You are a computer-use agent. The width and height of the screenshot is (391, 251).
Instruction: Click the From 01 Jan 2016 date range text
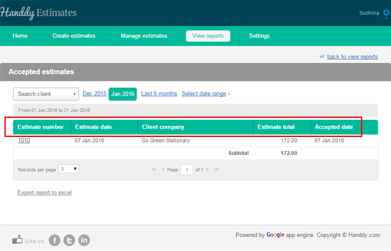[54, 110]
